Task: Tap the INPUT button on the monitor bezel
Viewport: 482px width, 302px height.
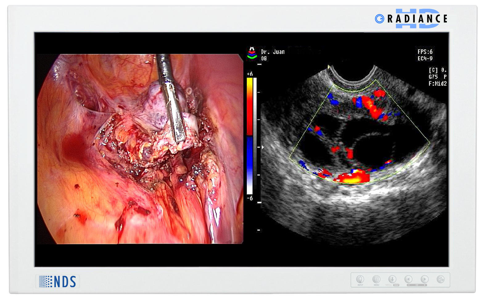Action: tap(360, 279)
